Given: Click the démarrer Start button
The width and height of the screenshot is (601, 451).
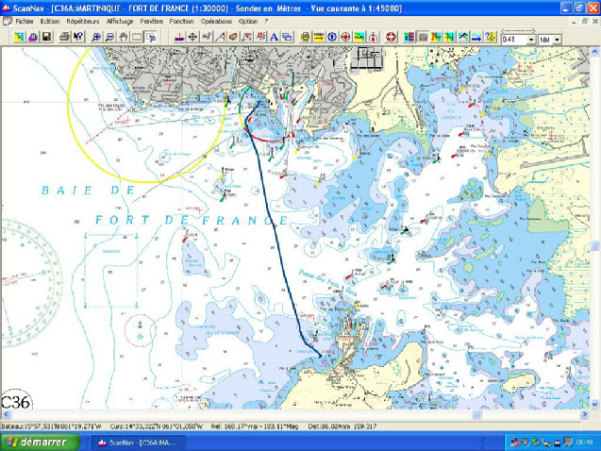Looking at the screenshot, I should (34, 442).
